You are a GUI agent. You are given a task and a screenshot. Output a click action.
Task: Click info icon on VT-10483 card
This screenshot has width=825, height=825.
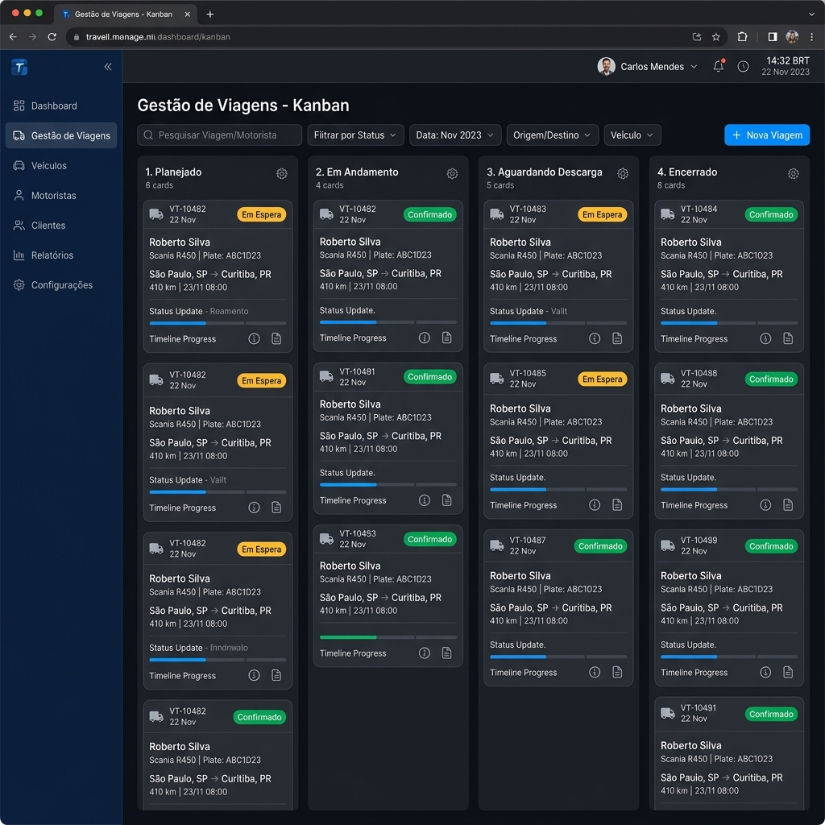(595, 338)
